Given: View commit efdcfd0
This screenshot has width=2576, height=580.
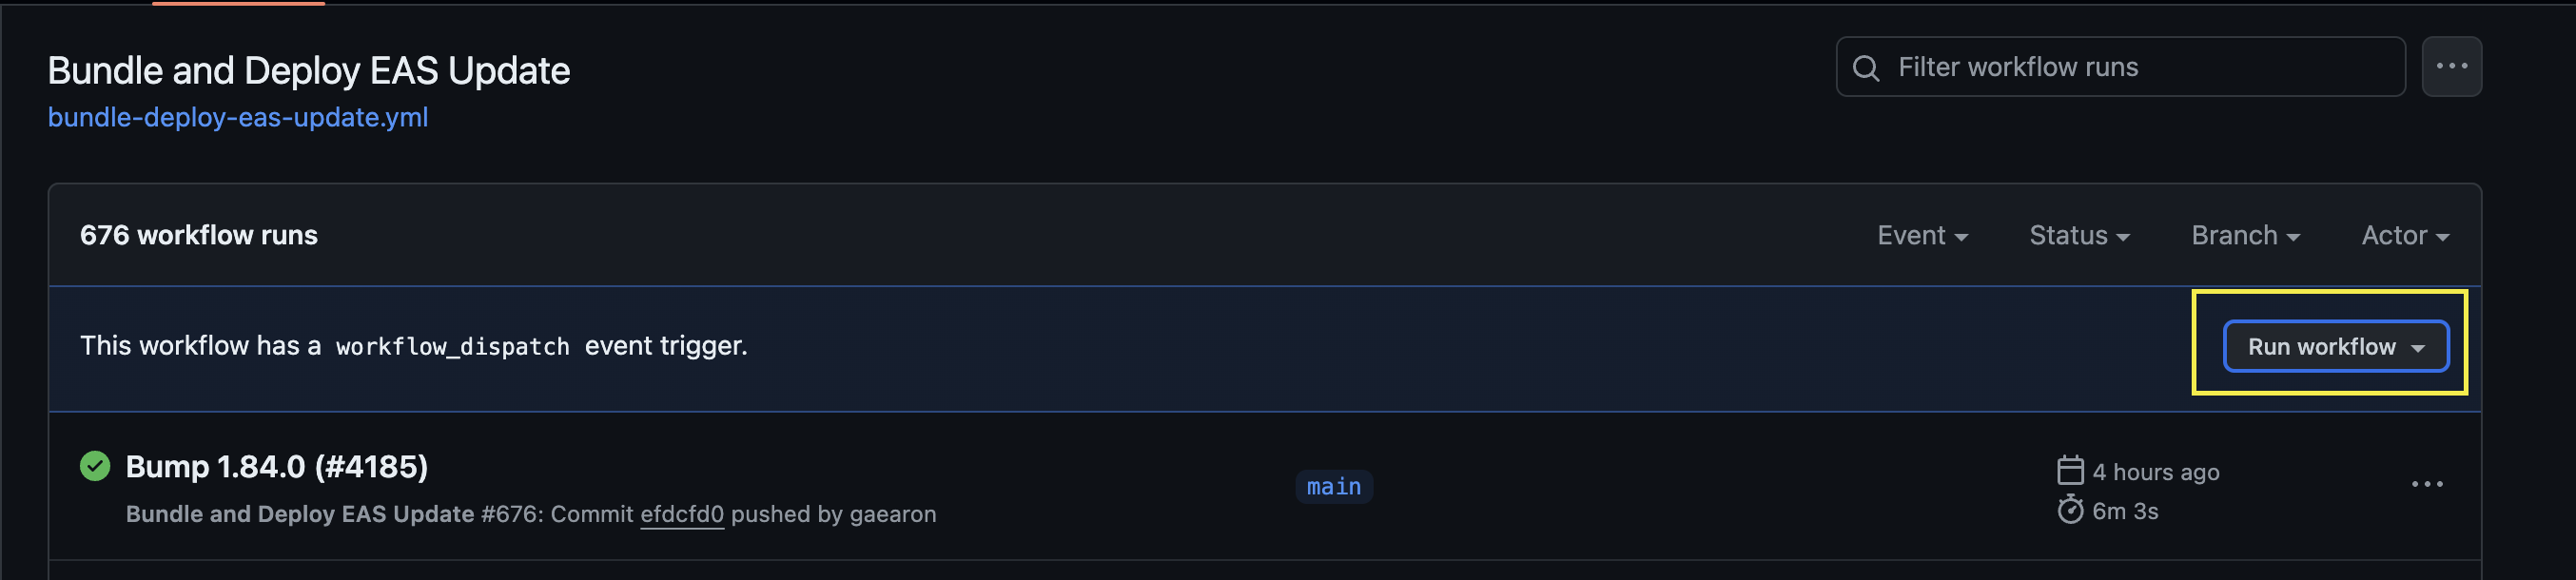Looking at the screenshot, I should [x=682, y=514].
